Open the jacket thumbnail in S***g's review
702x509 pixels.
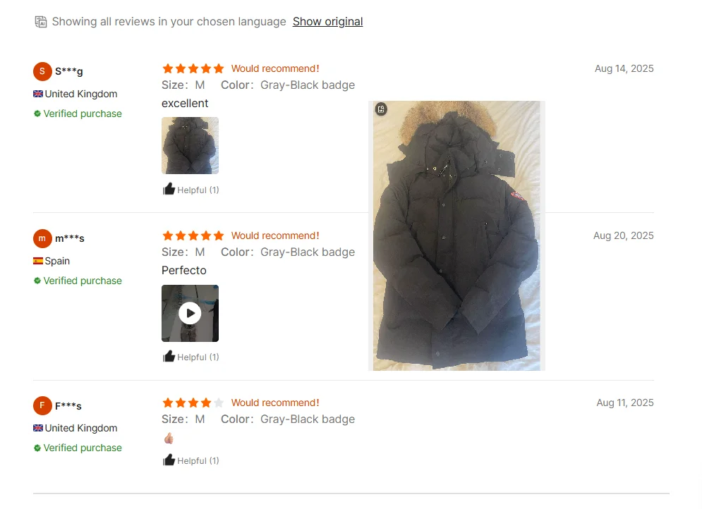tap(190, 145)
